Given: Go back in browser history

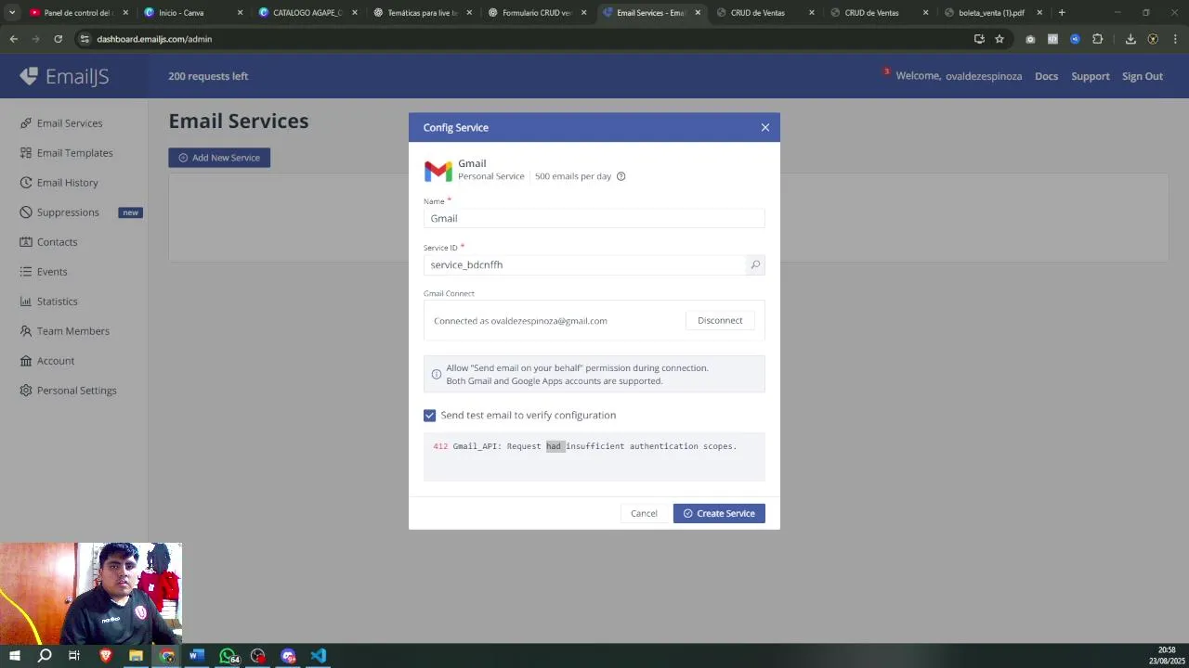Looking at the screenshot, I should pos(13,39).
